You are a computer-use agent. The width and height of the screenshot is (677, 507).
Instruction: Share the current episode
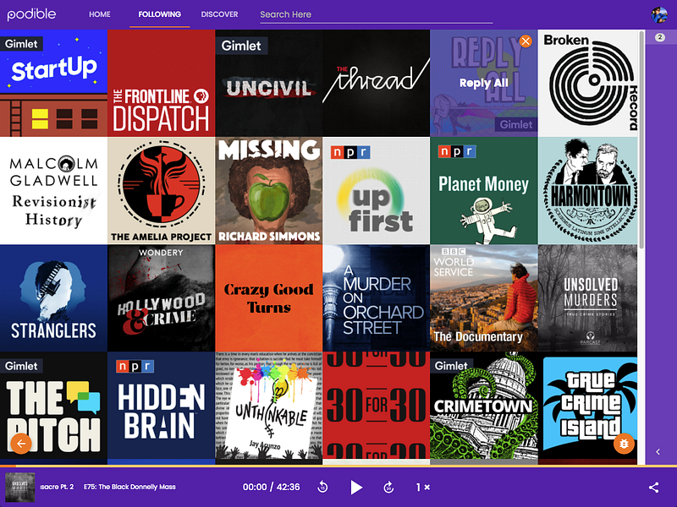(x=653, y=488)
